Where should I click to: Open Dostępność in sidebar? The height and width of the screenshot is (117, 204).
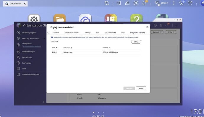click(x=27, y=43)
